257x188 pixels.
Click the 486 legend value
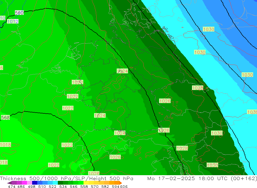[21, 187]
